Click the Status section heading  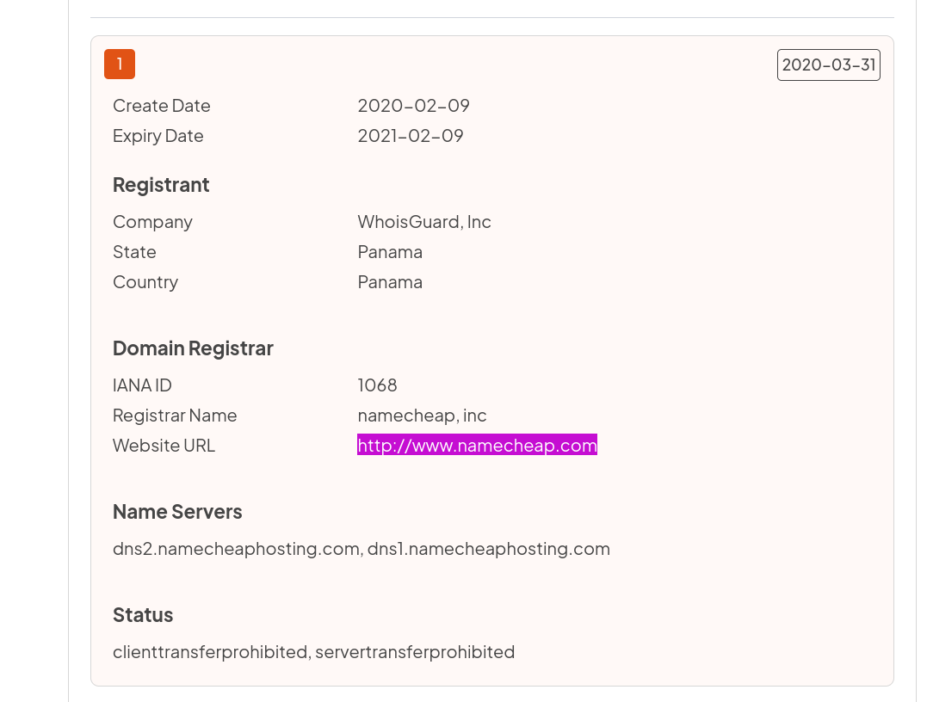coord(143,615)
